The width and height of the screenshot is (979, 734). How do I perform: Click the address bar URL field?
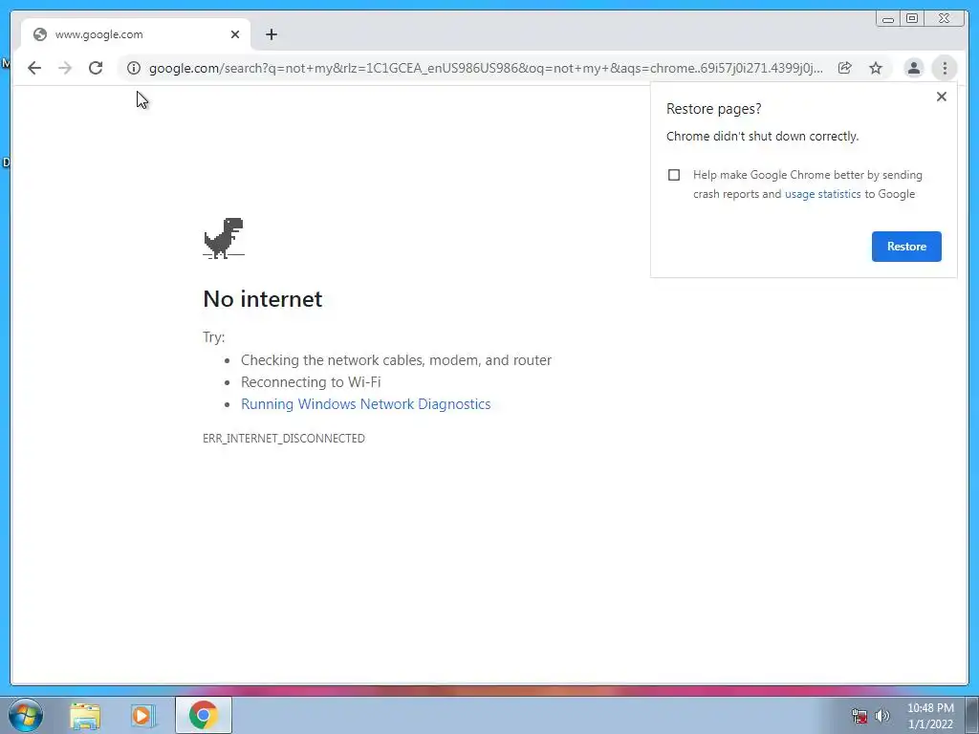coord(486,68)
